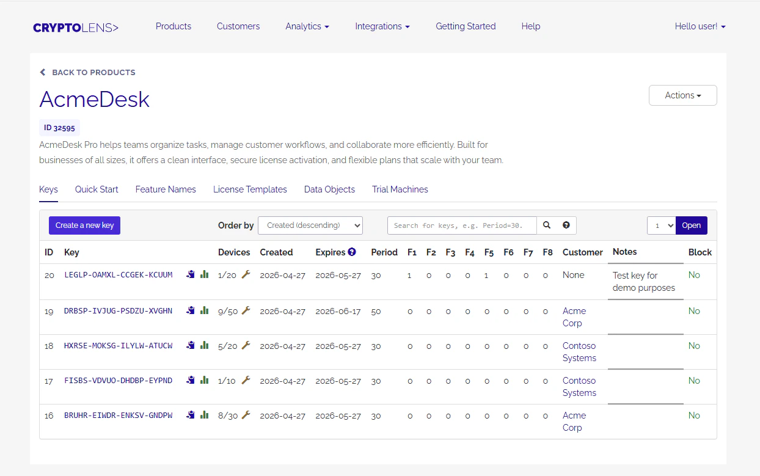This screenshot has height=476, width=760.
Task: Open Products in the top navigation
Action: 174,26
